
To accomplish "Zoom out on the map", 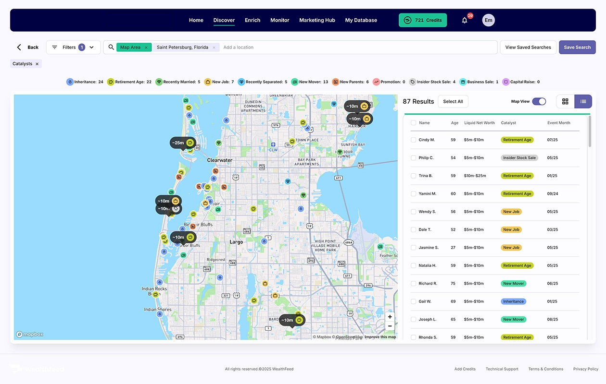I will 390,326.
